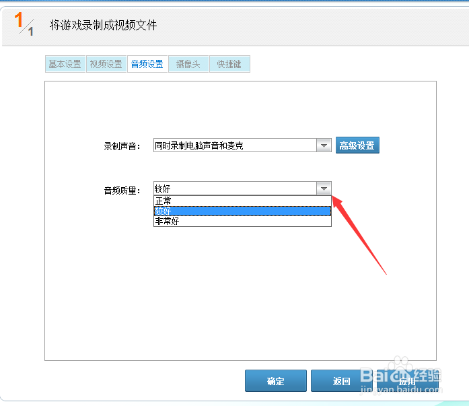The height and width of the screenshot is (406, 469).
Task: Confirm with the 确定 button
Action: pyautogui.click(x=275, y=381)
